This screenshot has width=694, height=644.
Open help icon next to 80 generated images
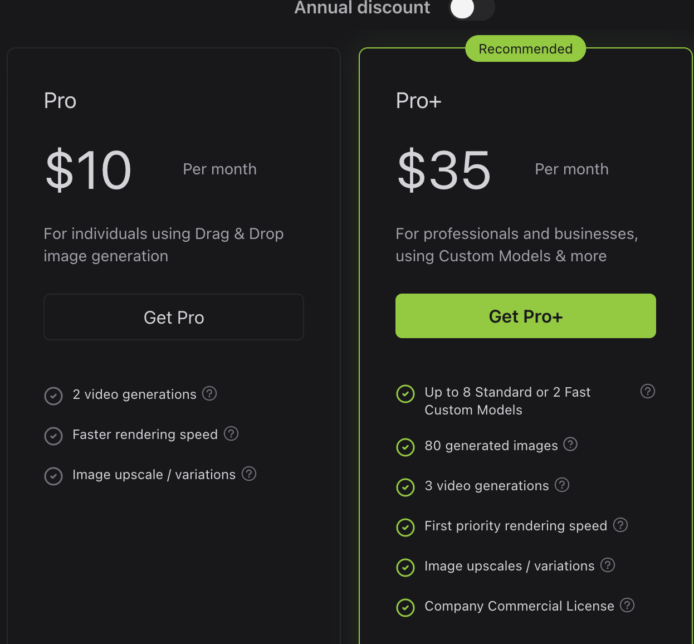[x=570, y=444]
